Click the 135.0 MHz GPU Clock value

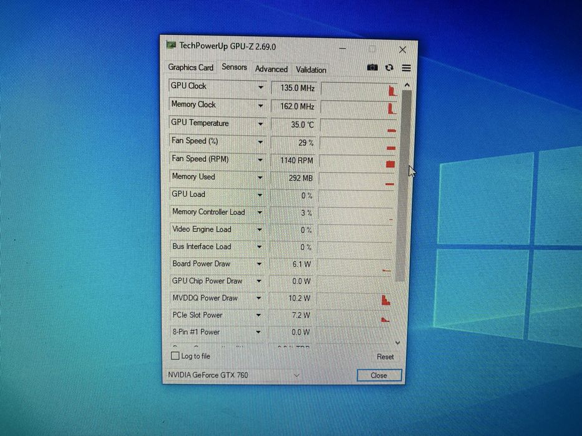[x=294, y=88]
